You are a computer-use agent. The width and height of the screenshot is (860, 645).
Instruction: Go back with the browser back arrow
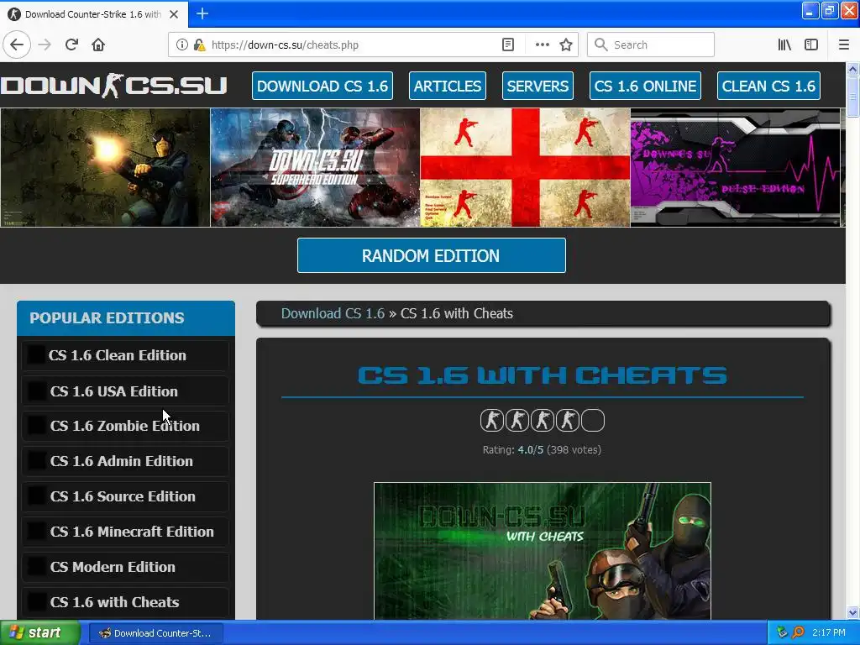(x=17, y=45)
